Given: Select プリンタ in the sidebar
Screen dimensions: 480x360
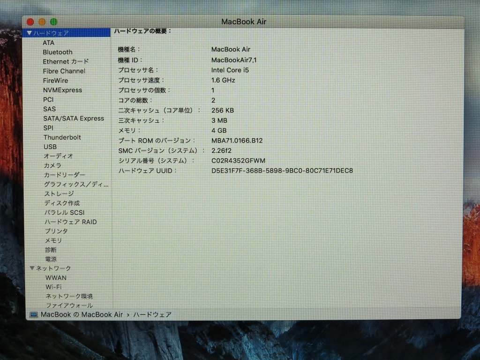Looking at the screenshot, I should click(x=56, y=231).
